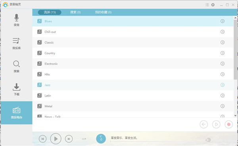
Task: Skip to the next track
Action: tap(69, 139)
